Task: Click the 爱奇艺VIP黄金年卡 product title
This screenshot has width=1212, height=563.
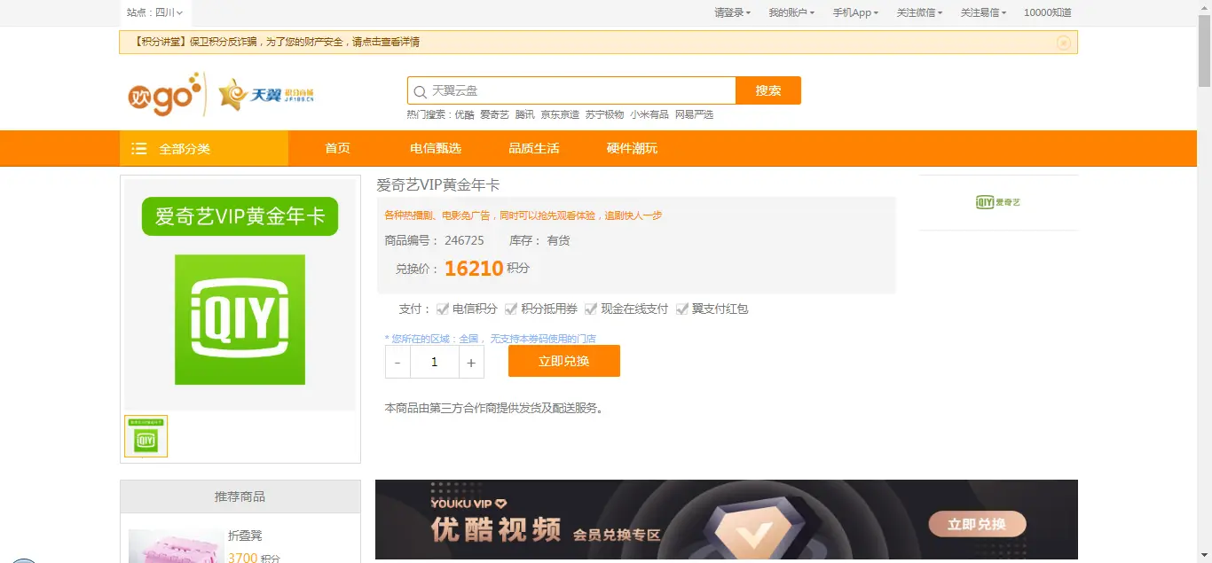Action: tap(438, 184)
